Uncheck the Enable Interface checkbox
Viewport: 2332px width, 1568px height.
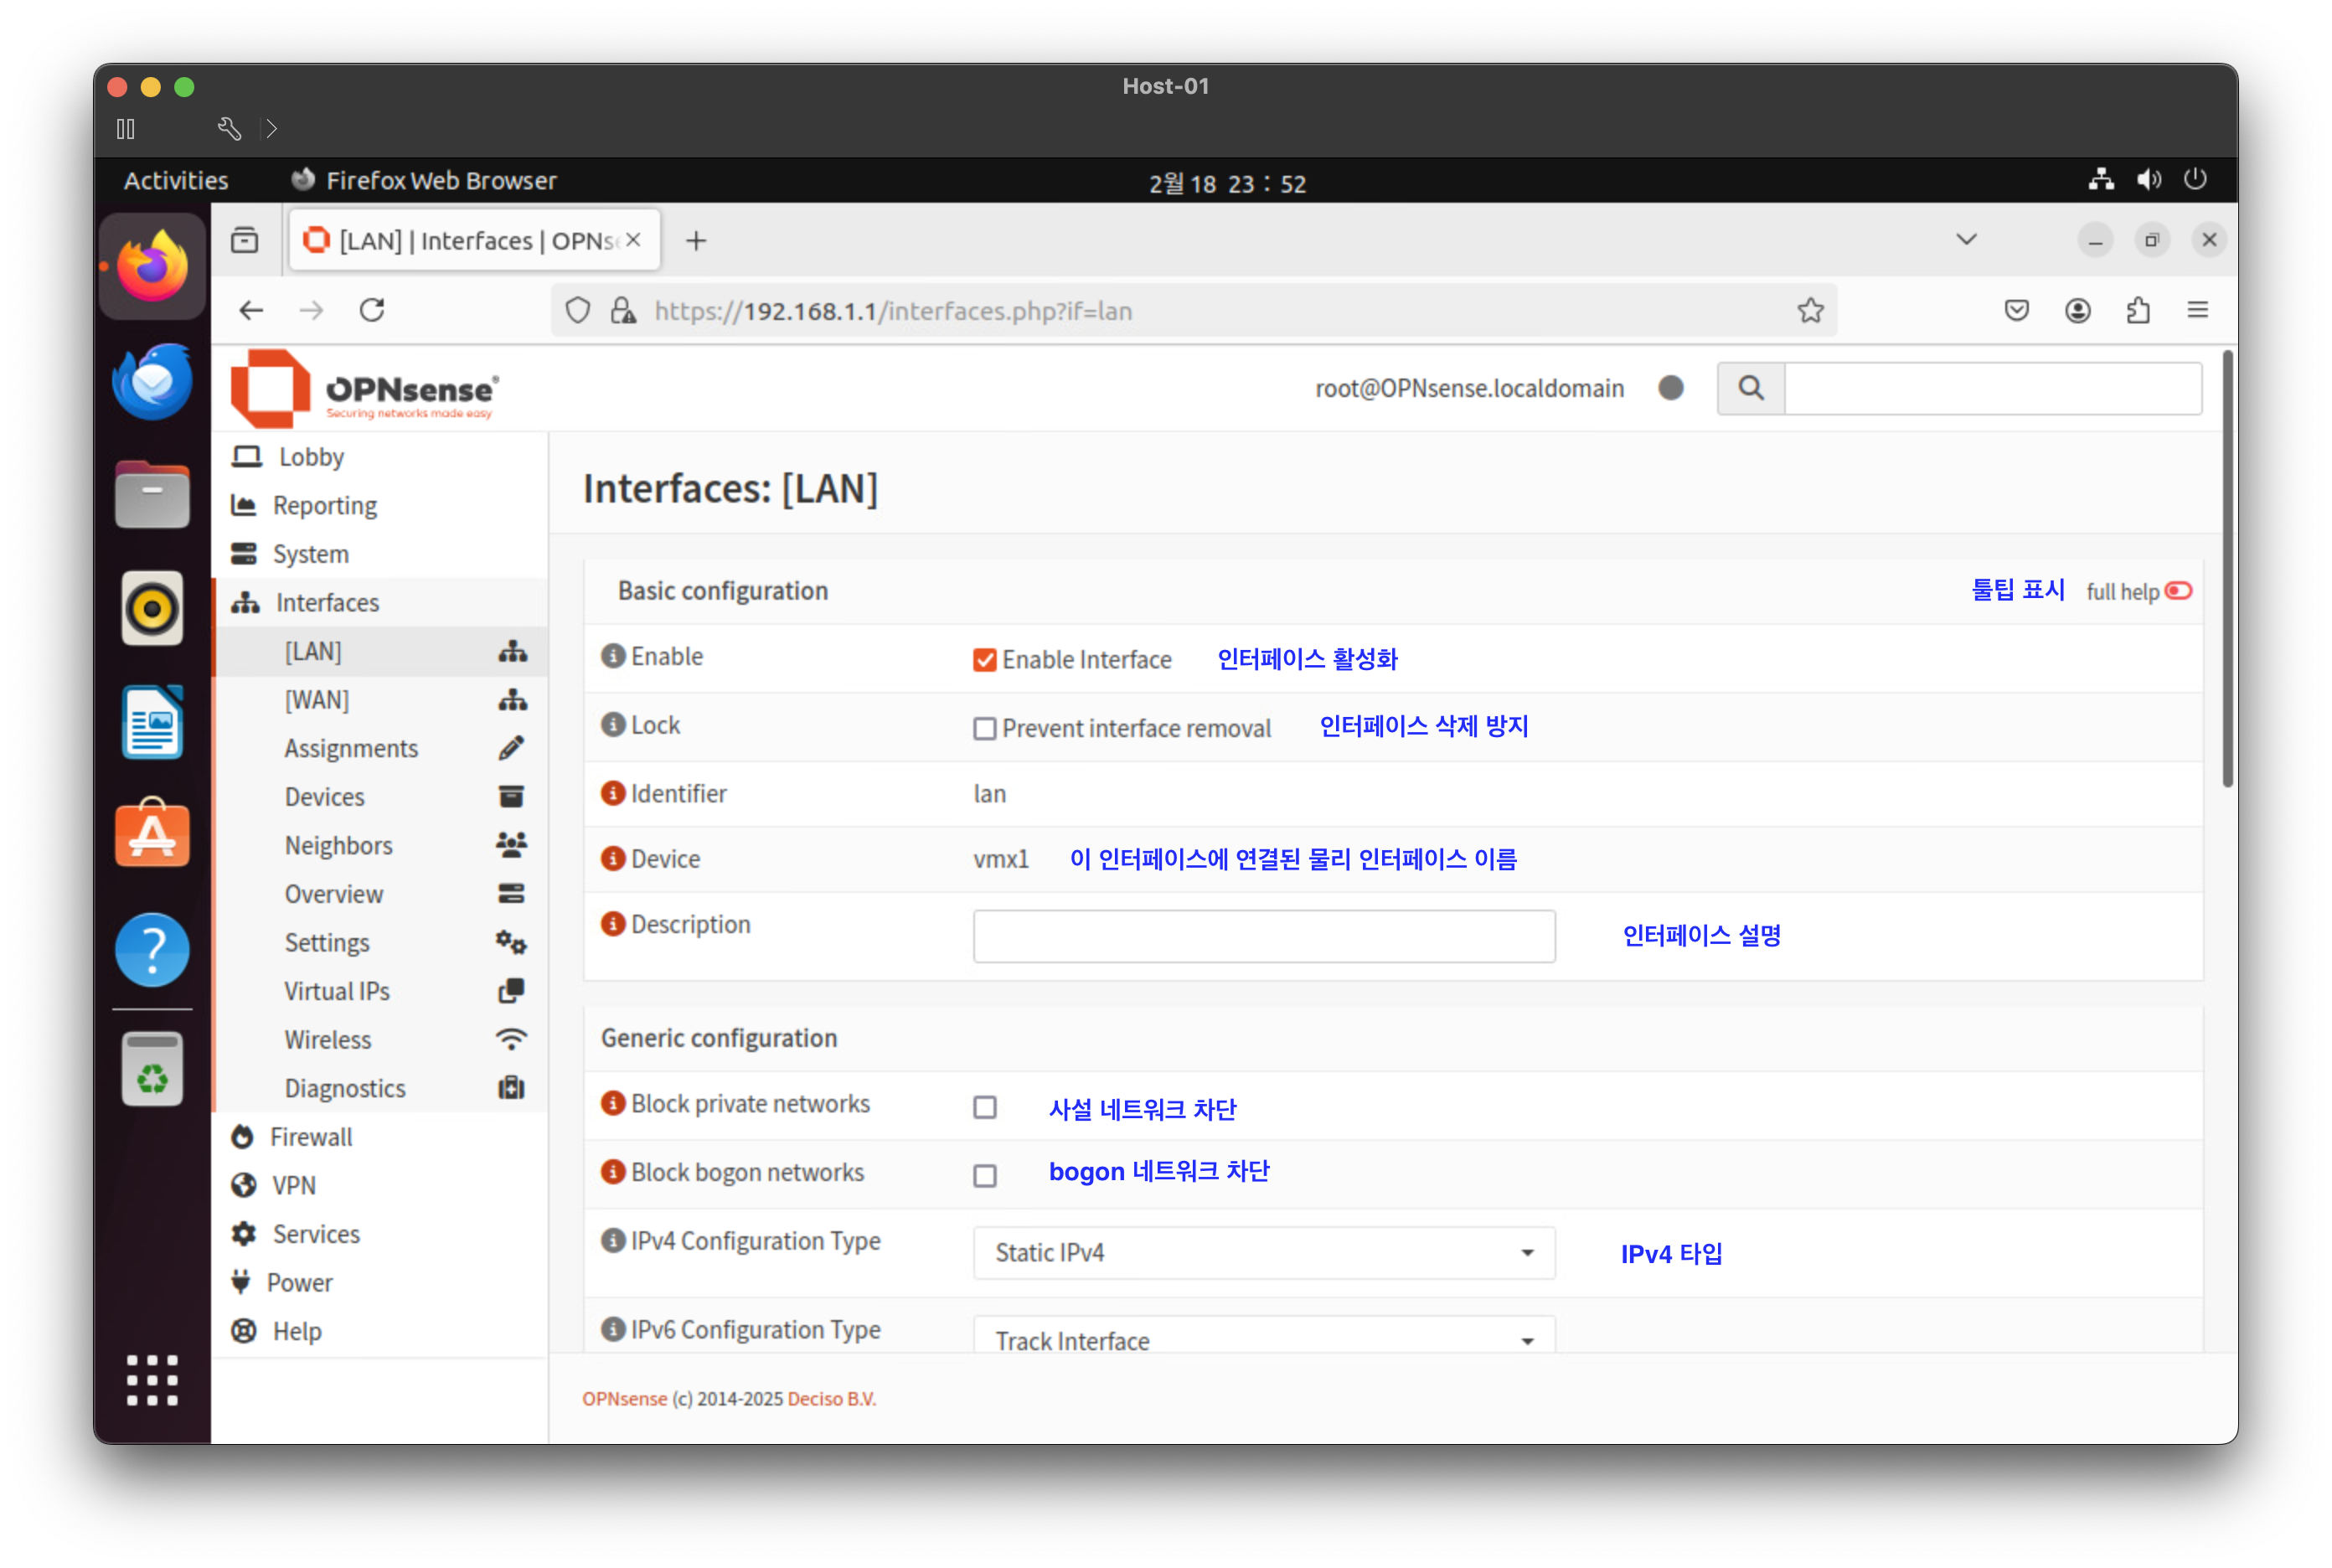[x=985, y=660]
